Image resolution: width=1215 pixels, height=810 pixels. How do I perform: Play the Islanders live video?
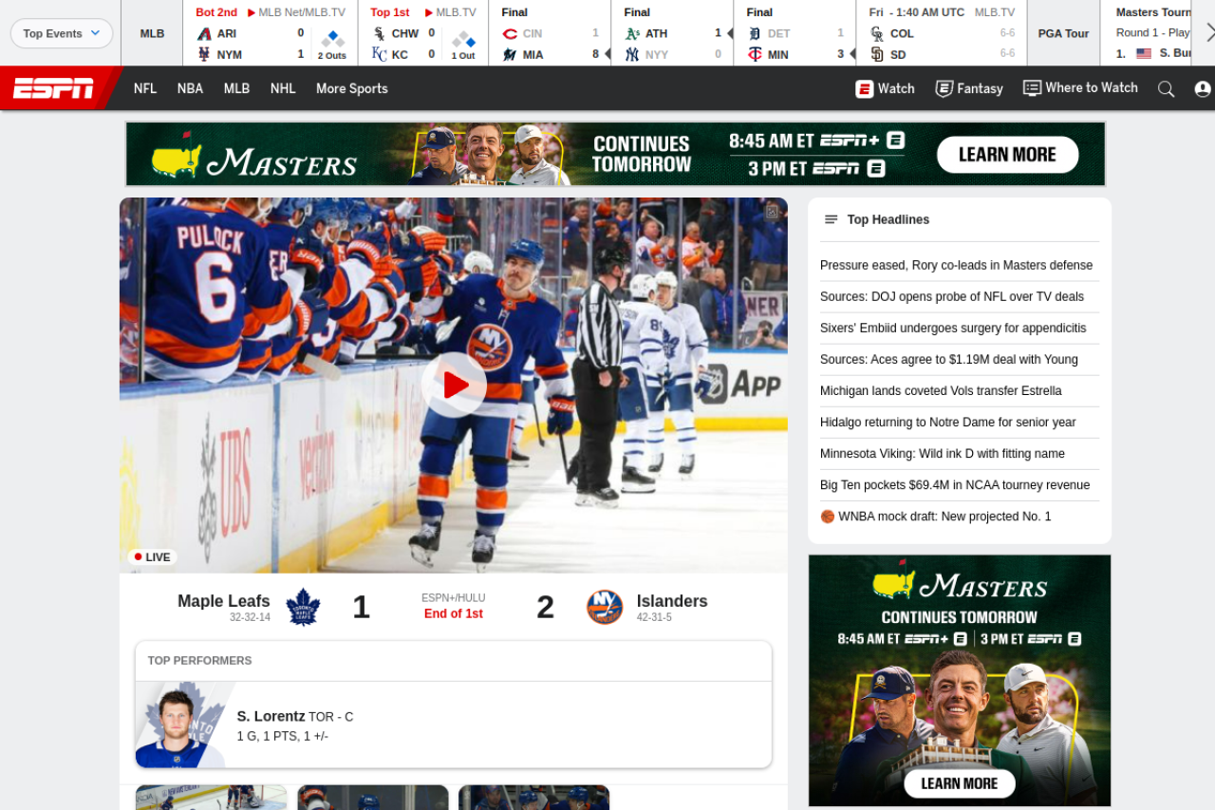(454, 385)
